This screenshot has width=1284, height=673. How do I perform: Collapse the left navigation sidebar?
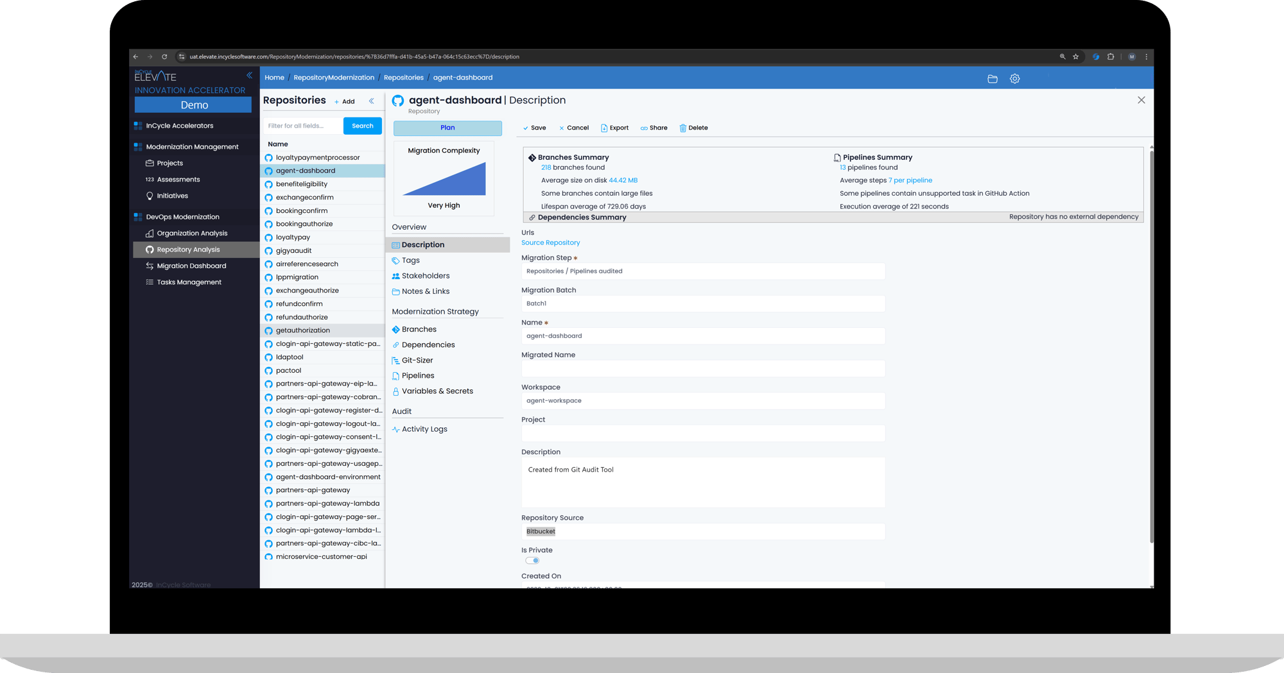pos(249,76)
